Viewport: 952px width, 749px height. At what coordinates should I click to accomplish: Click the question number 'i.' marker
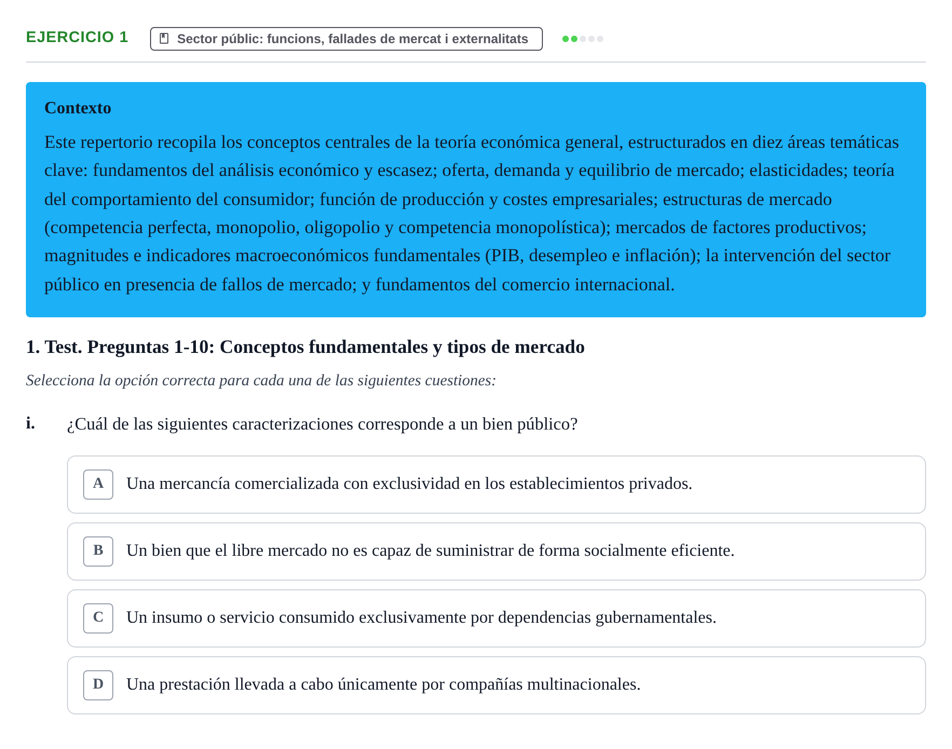(x=31, y=424)
